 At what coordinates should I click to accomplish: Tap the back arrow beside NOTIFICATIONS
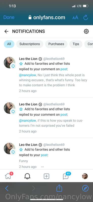(6, 31)
